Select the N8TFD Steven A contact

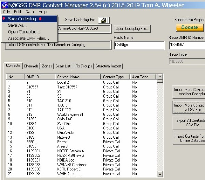click(82, 151)
